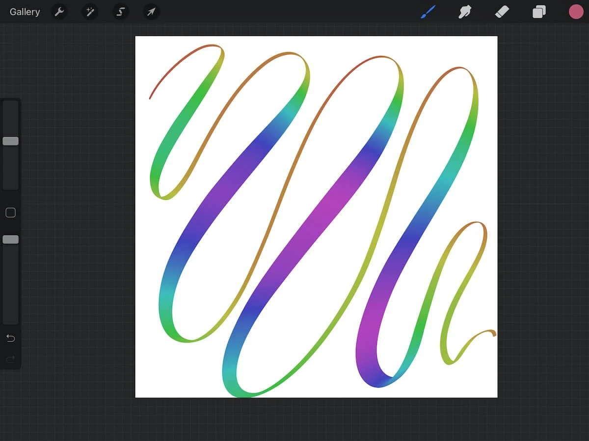
Task: Activate the Selection S-ribbon tool
Action: click(120, 12)
